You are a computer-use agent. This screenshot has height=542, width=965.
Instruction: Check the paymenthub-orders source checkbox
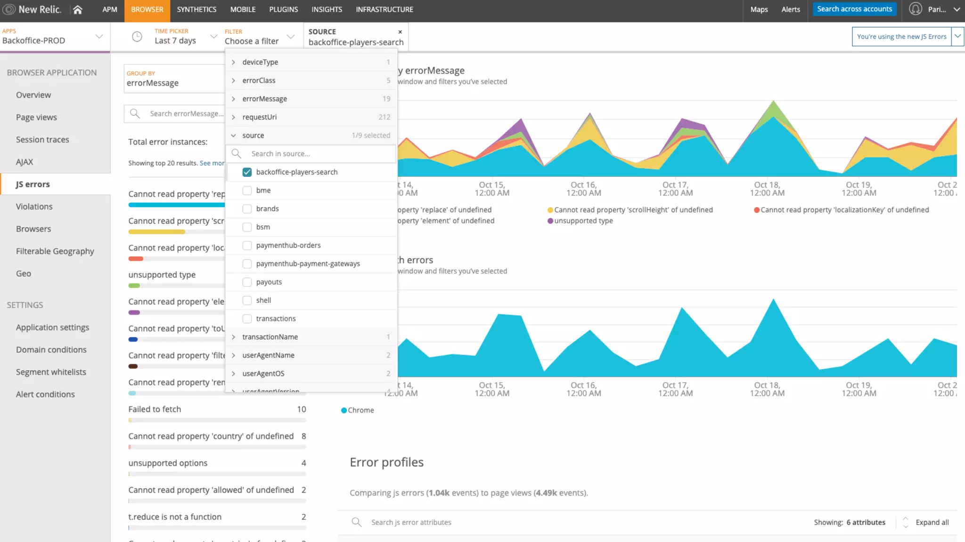click(x=247, y=246)
